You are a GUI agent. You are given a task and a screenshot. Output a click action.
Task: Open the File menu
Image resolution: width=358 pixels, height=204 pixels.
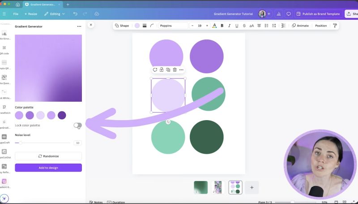16,14
